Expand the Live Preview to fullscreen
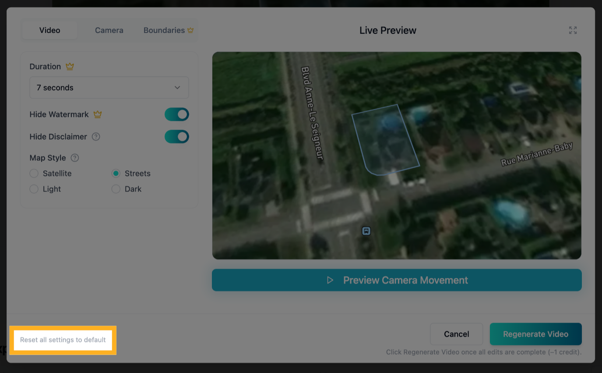Viewport: 602px width, 373px height. pos(573,30)
